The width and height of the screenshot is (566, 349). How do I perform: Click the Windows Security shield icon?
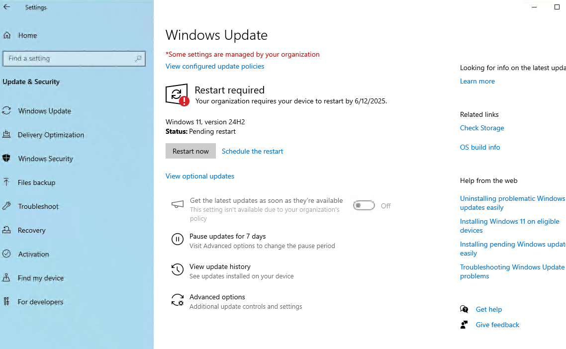pyautogui.click(x=6, y=158)
